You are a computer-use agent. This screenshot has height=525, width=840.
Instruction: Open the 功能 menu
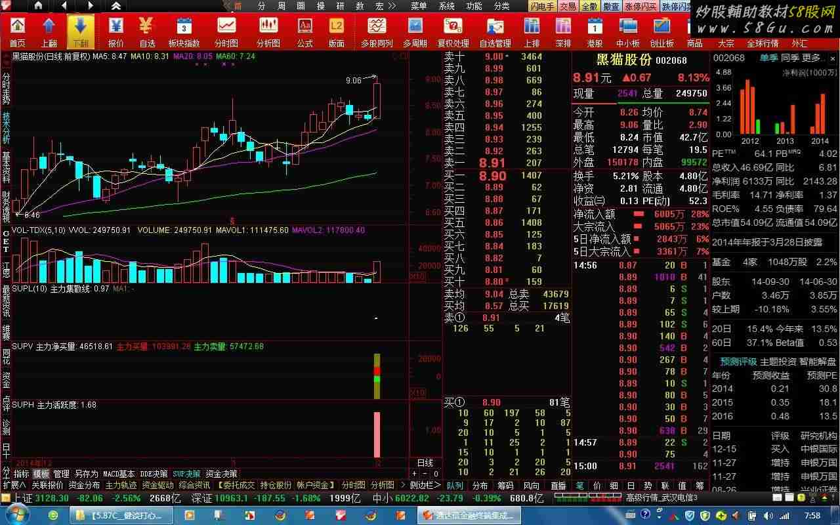click(x=474, y=6)
